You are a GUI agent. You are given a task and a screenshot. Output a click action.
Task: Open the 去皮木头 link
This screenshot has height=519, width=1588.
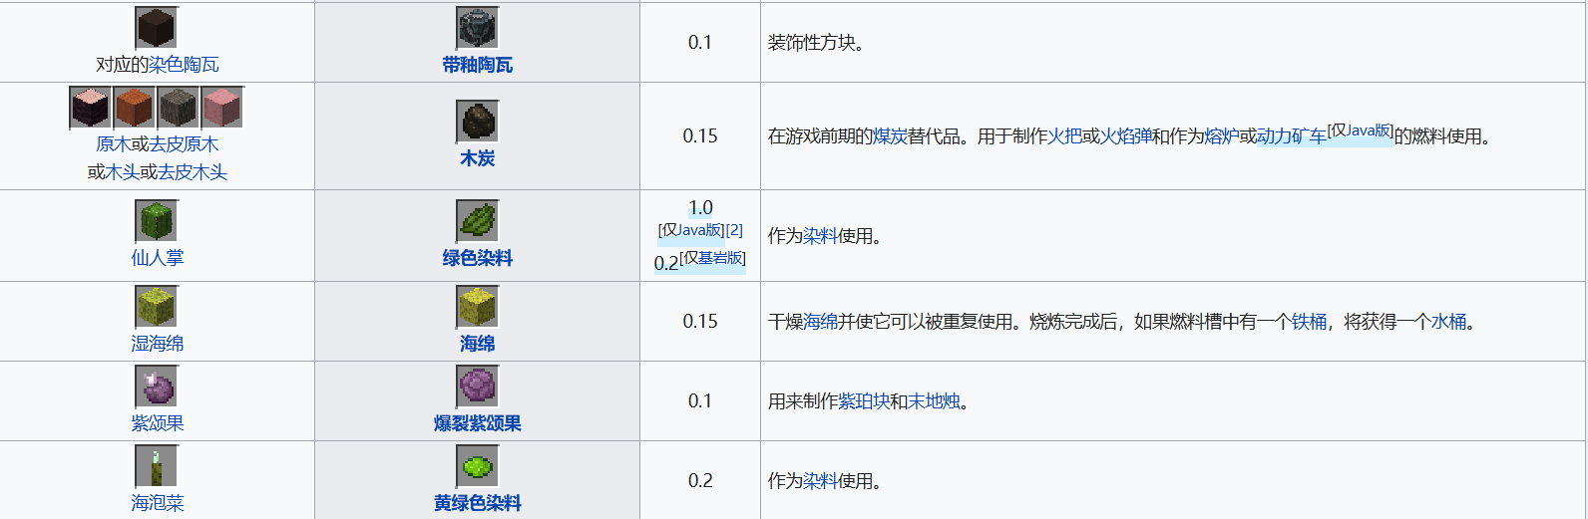point(193,172)
